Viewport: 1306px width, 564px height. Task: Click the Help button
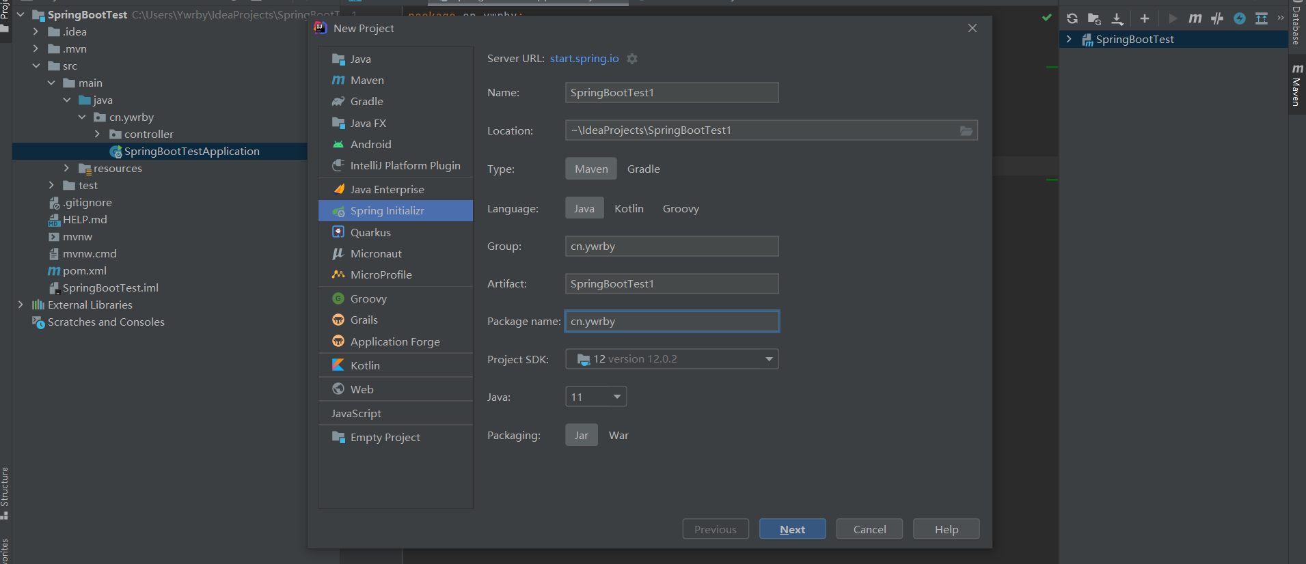[x=947, y=529]
